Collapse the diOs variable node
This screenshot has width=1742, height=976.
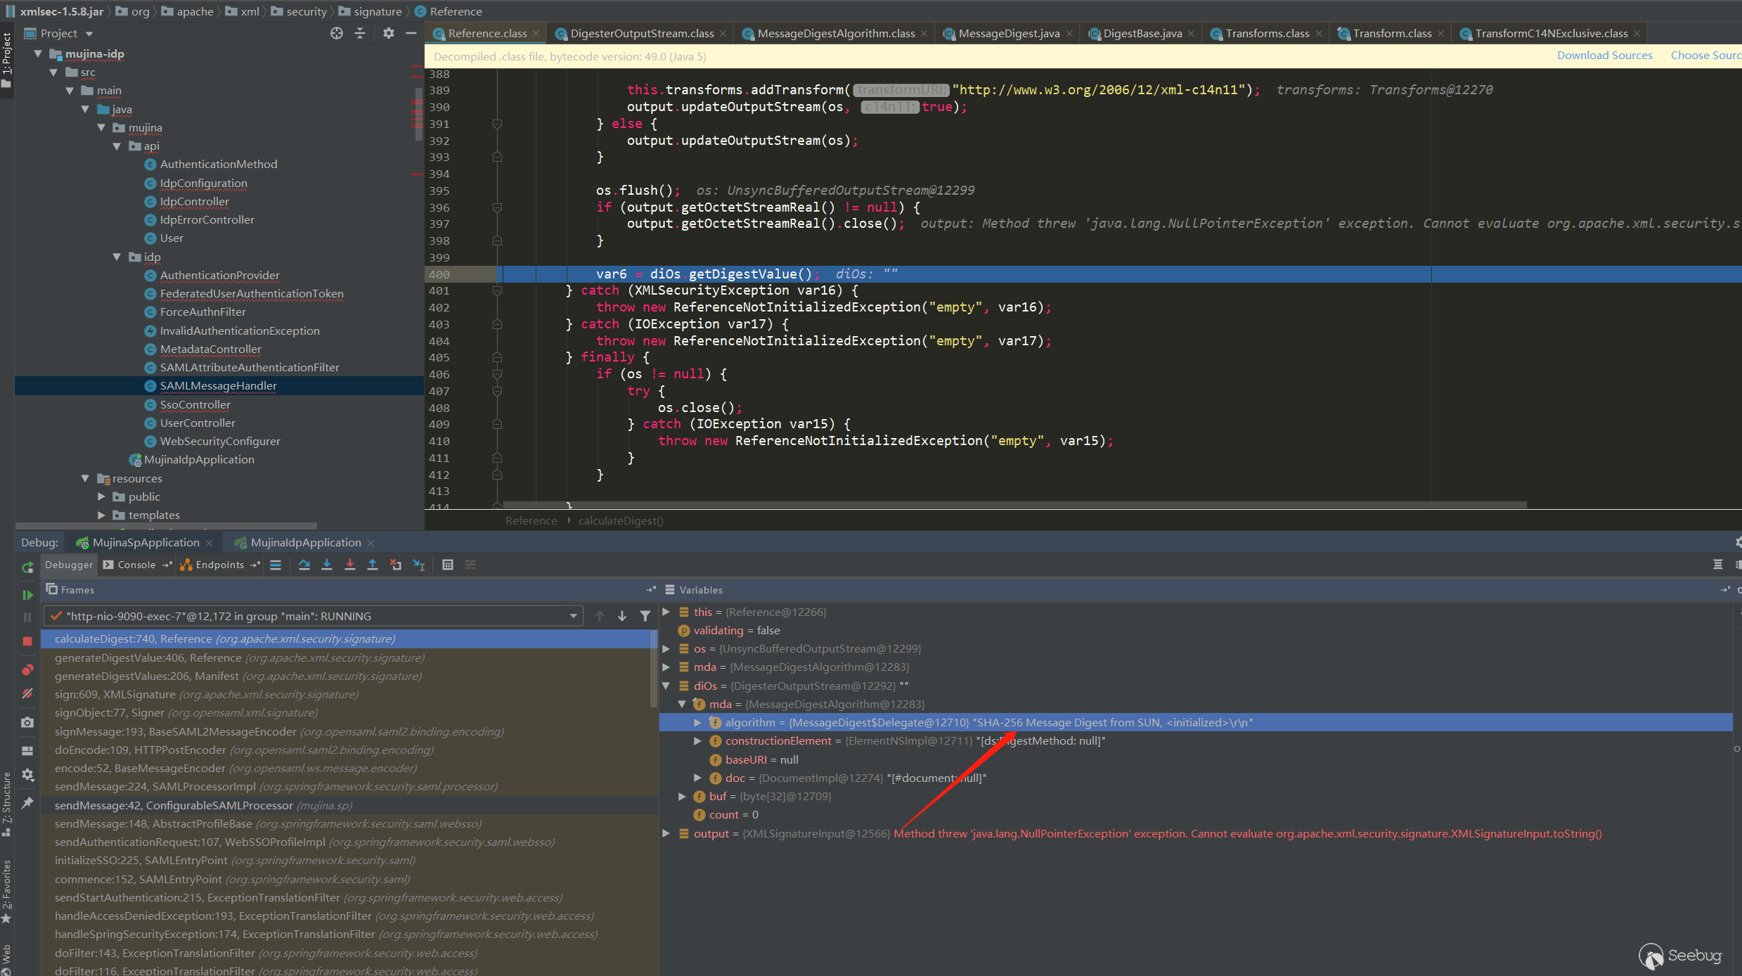666,686
